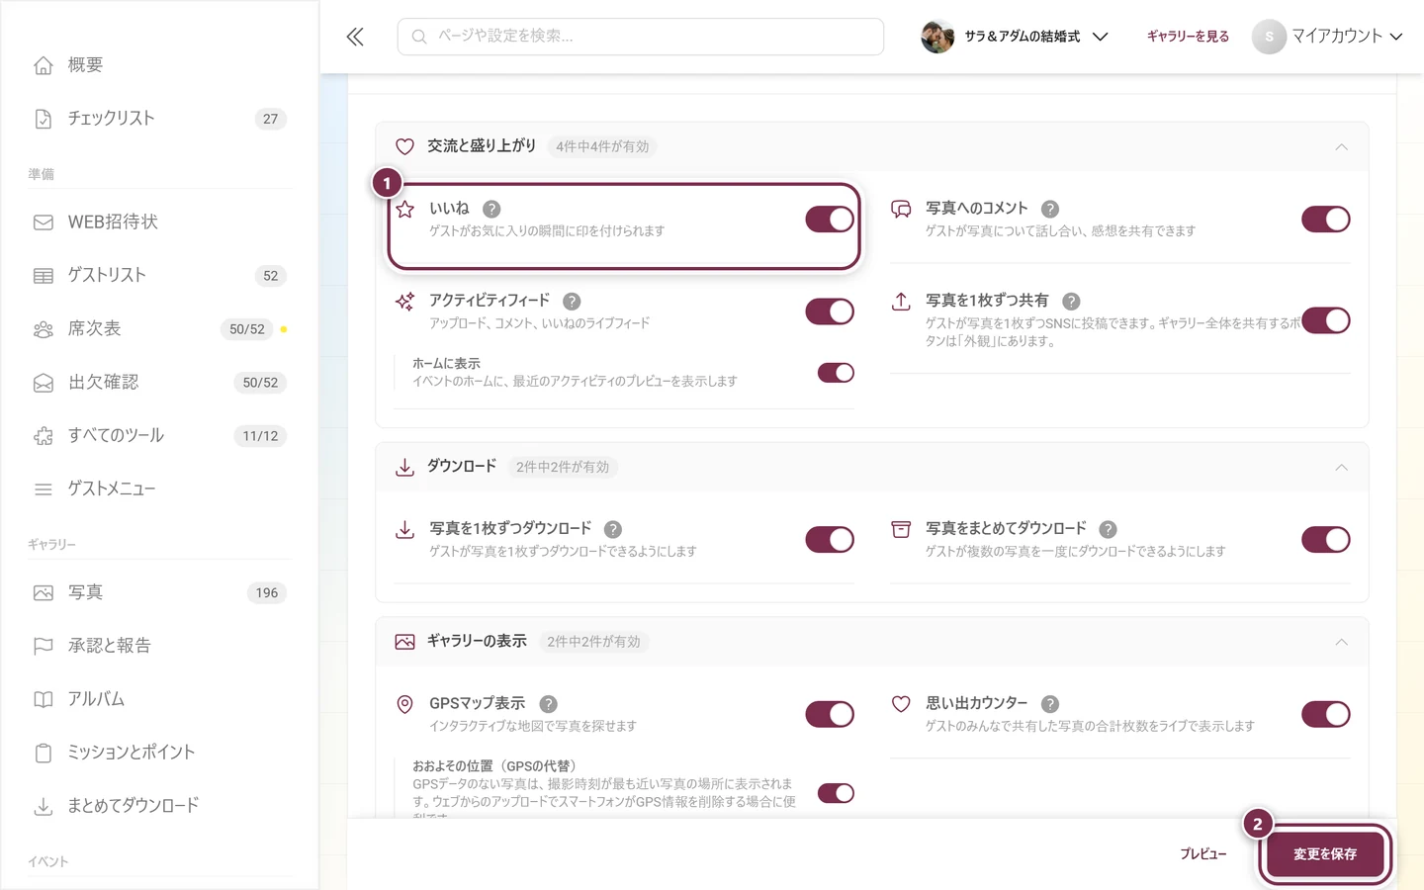The image size is (1424, 890).
Task: Click the 変更を保存 button
Action: pos(1325,854)
